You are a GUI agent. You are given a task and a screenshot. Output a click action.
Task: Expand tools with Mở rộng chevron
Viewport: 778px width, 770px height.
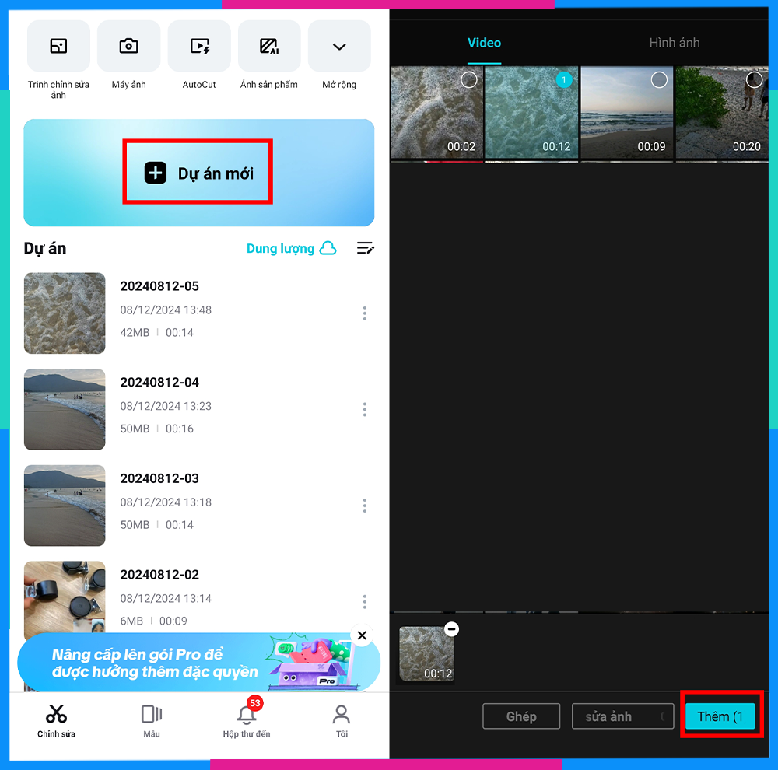pos(339,47)
